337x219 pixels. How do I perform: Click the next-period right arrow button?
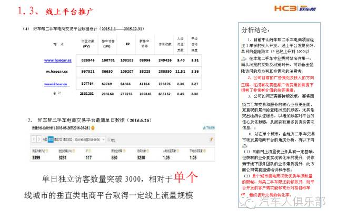38,140
